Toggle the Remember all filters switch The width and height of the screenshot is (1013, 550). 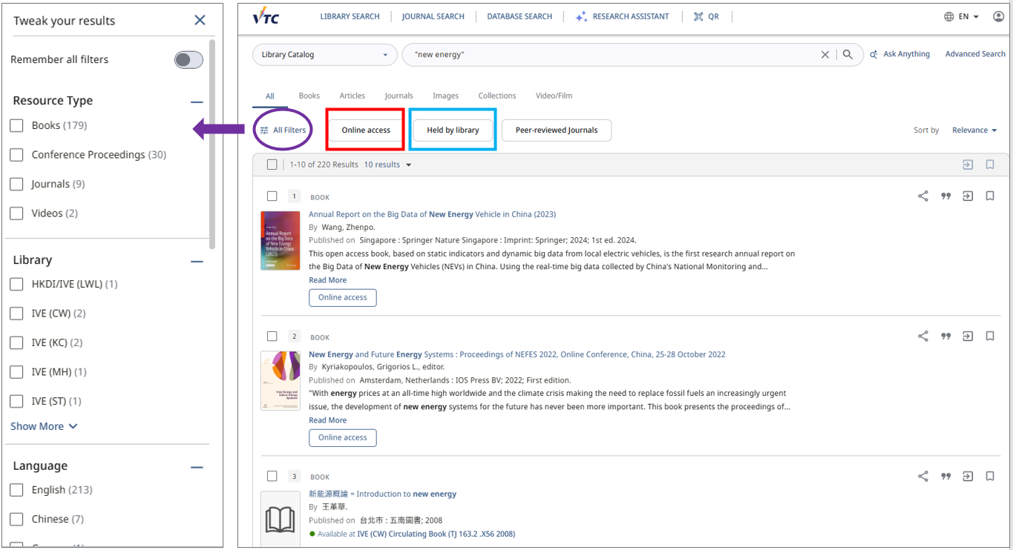[x=188, y=60]
